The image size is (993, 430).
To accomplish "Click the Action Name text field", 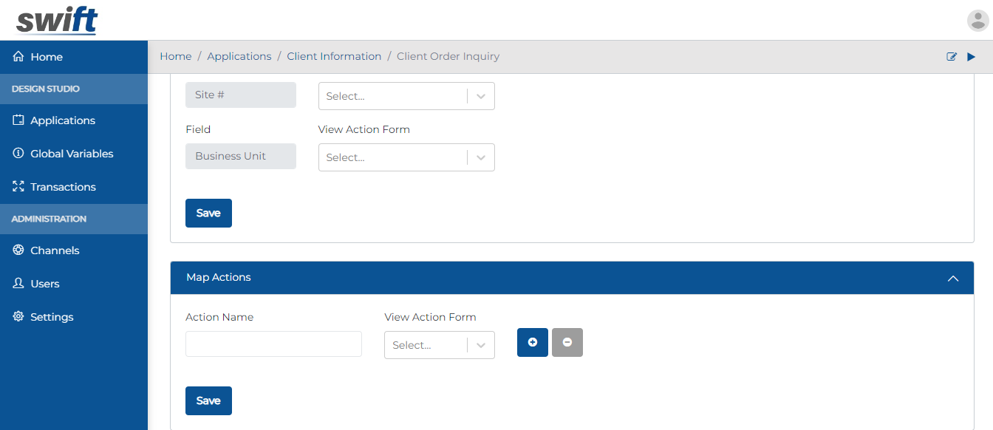I will tap(273, 344).
